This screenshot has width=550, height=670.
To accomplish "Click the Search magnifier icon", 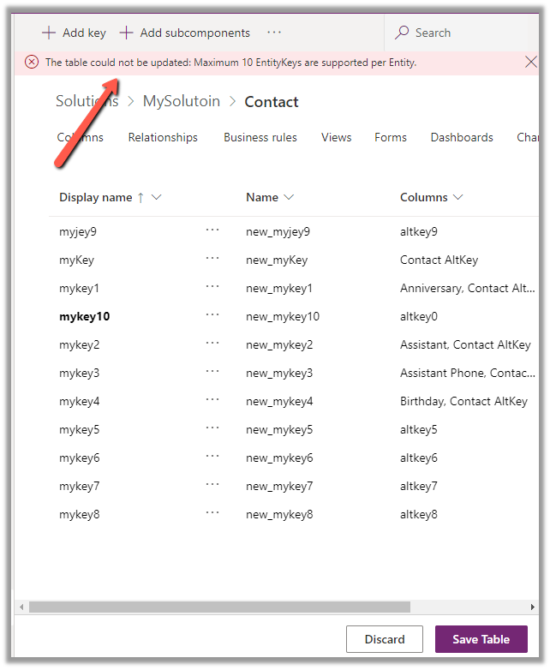I will (402, 33).
